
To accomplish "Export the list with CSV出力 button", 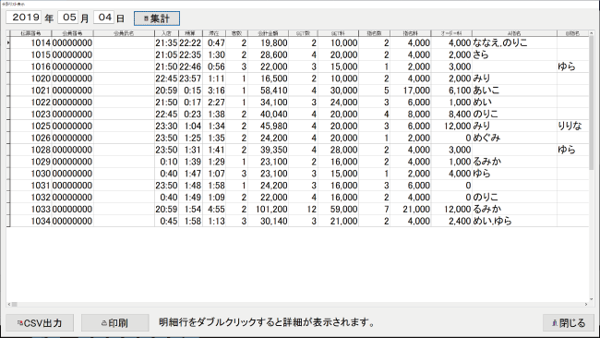I will (x=40, y=323).
